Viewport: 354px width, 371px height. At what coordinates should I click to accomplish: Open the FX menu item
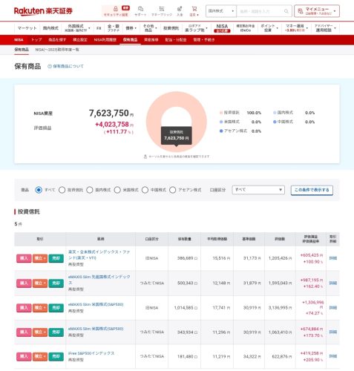(x=99, y=28)
